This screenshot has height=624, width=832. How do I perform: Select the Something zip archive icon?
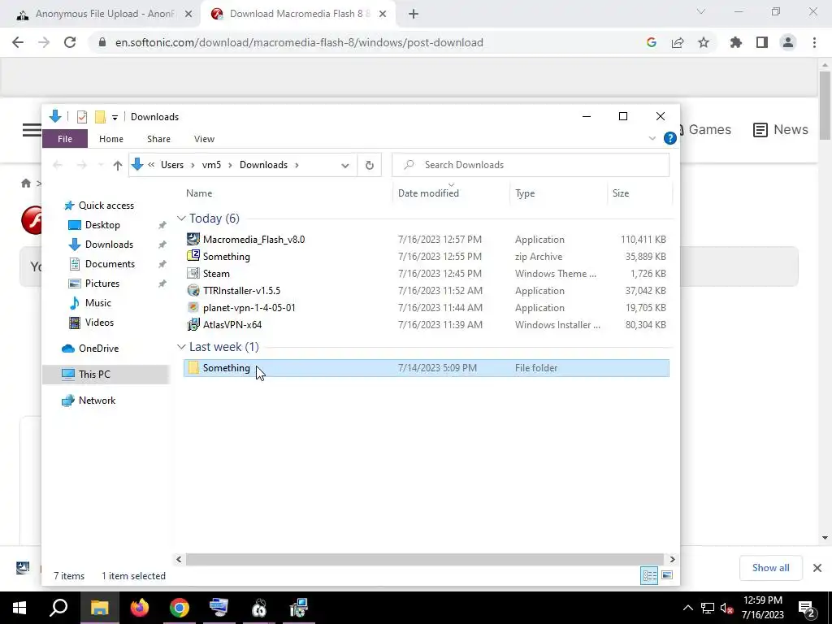(193, 256)
